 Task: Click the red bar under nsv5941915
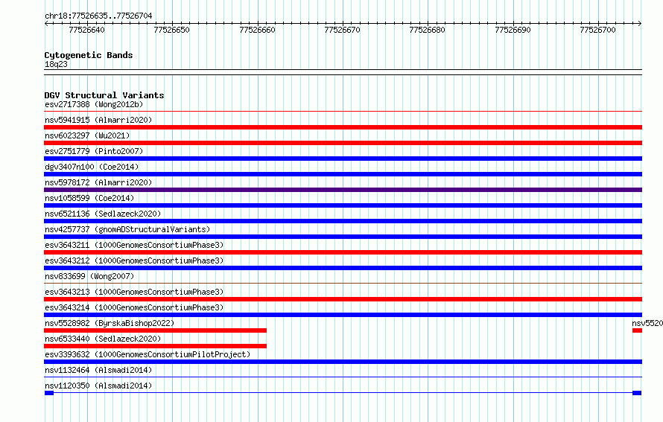click(343, 127)
